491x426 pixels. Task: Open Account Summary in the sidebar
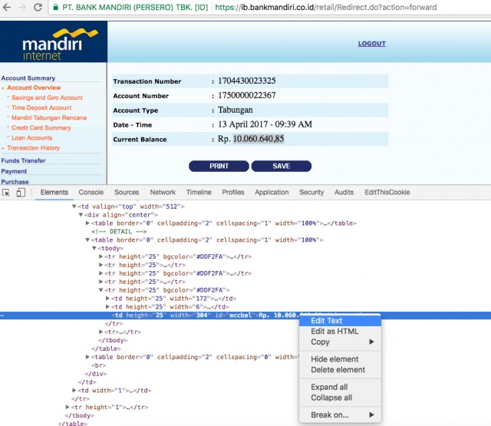[x=28, y=78]
